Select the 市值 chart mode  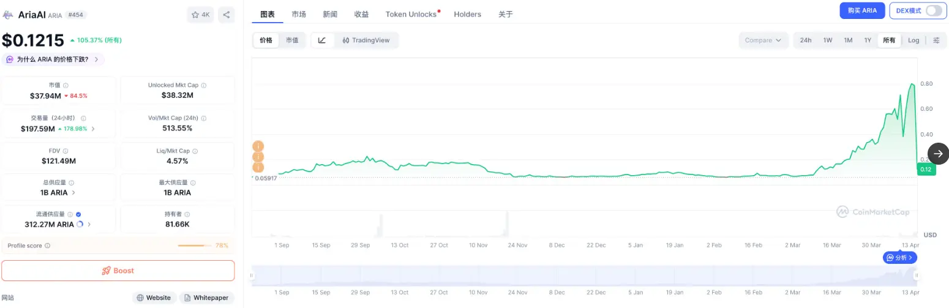(x=292, y=40)
